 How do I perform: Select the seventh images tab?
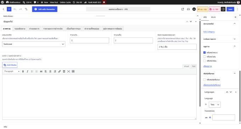[112, 29]
